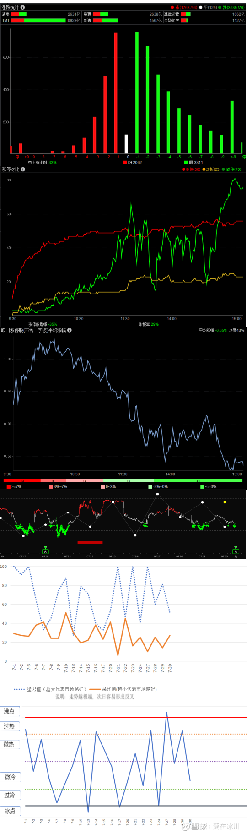Select the yellow diamond marker on sentiment chart
Viewport: 247px width, 834px height.
pos(225,502)
